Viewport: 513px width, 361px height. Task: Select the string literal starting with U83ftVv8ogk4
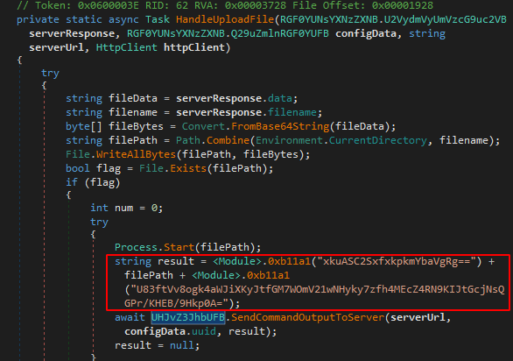(314, 297)
